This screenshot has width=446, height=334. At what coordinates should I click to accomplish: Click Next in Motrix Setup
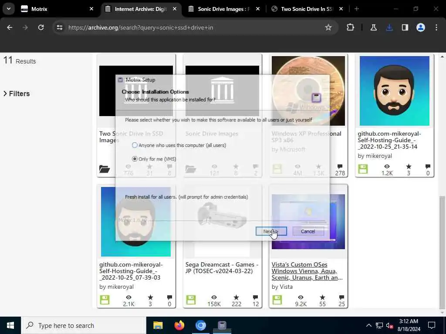pos(271,231)
